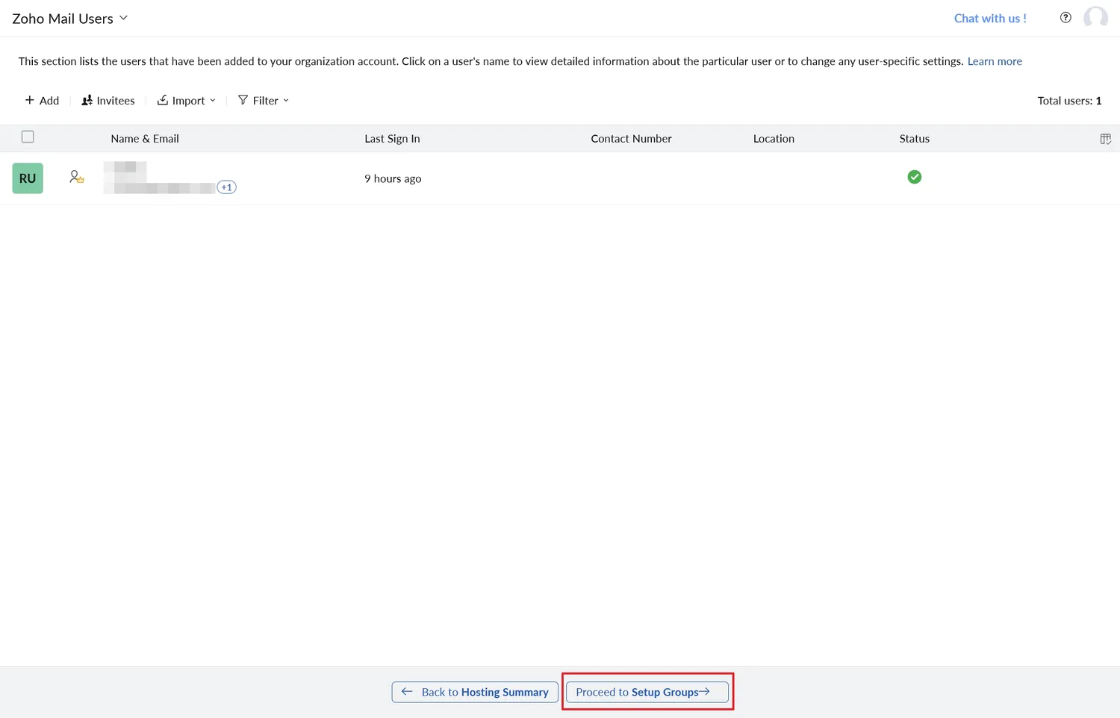Expand the Zoho Mail Users title dropdown
This screenshot has width=1120, height=718.
click(123, 18)
